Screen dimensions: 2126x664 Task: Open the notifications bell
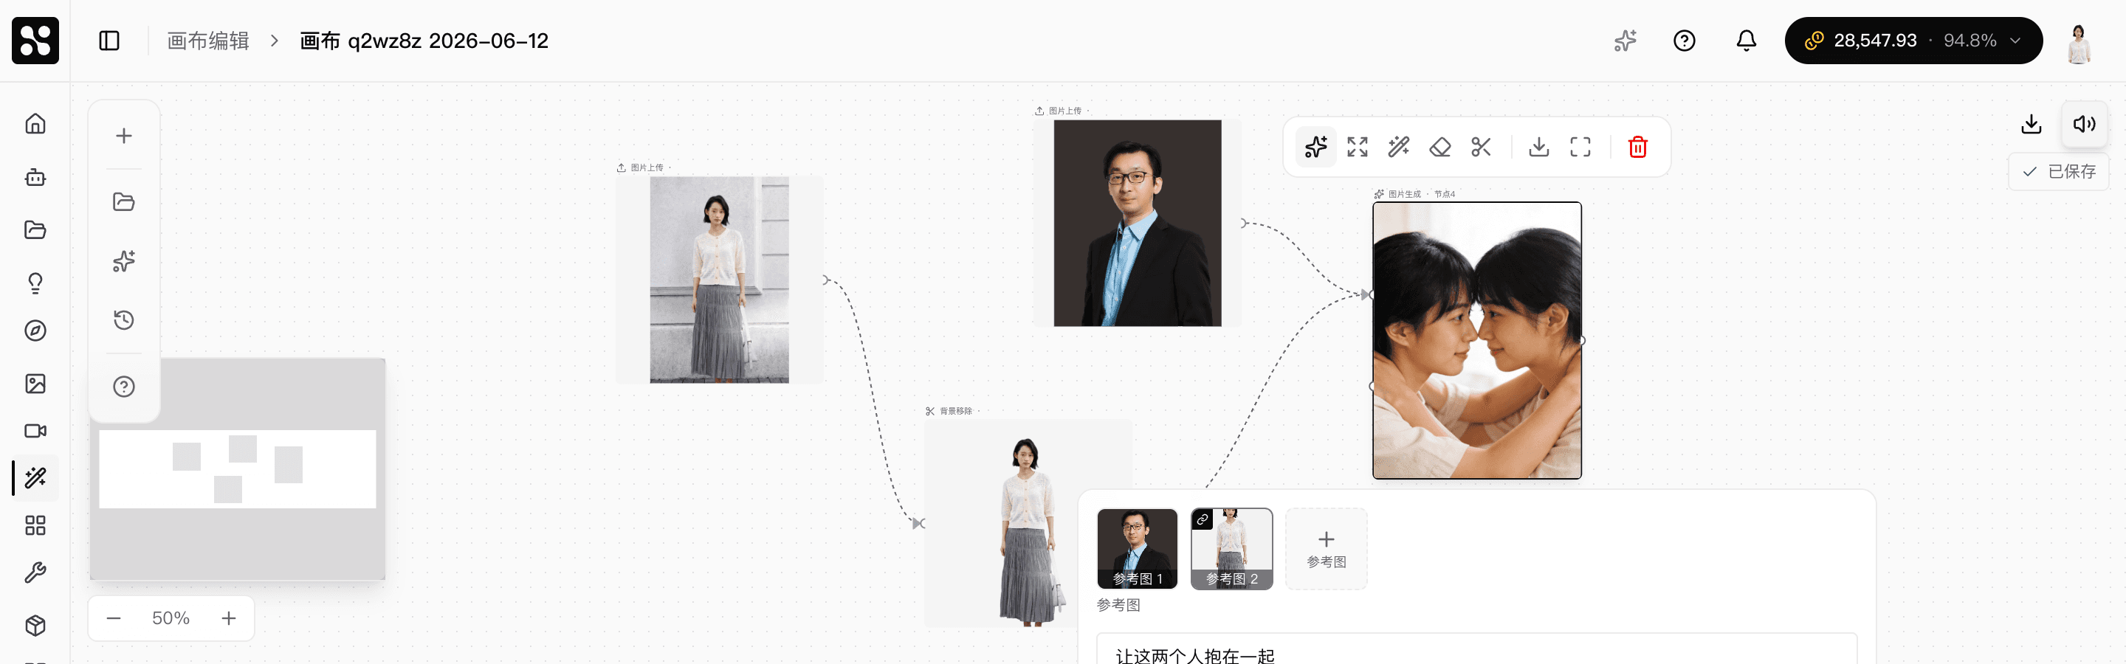click(1747, 41)
